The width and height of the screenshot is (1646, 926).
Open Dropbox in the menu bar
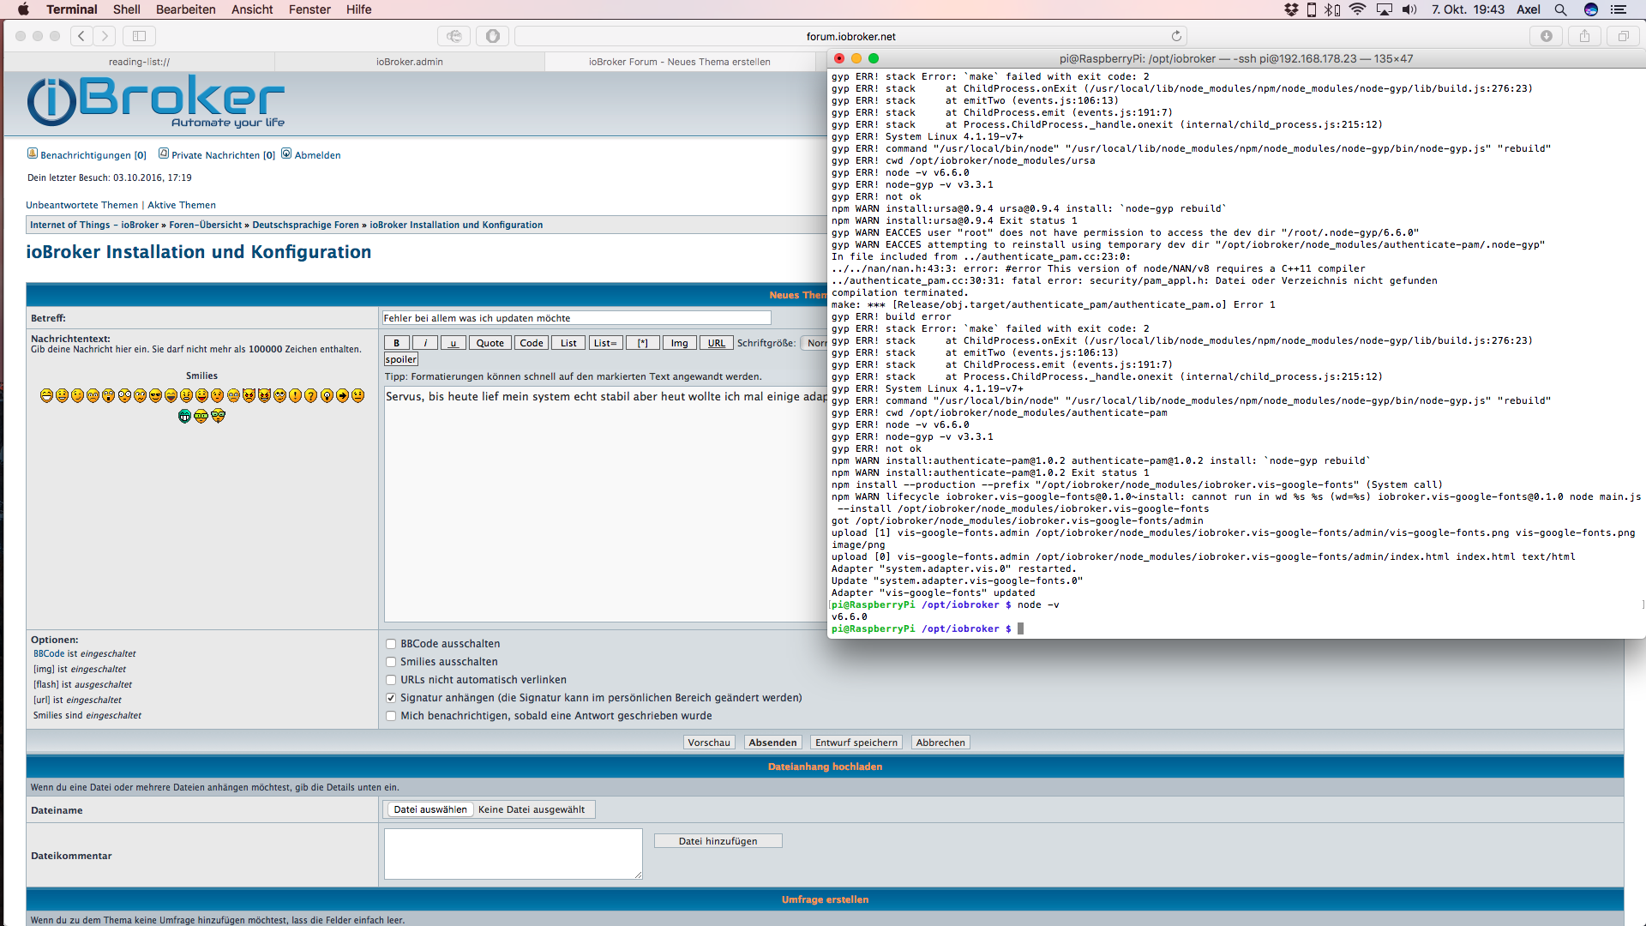[1291, 9]
